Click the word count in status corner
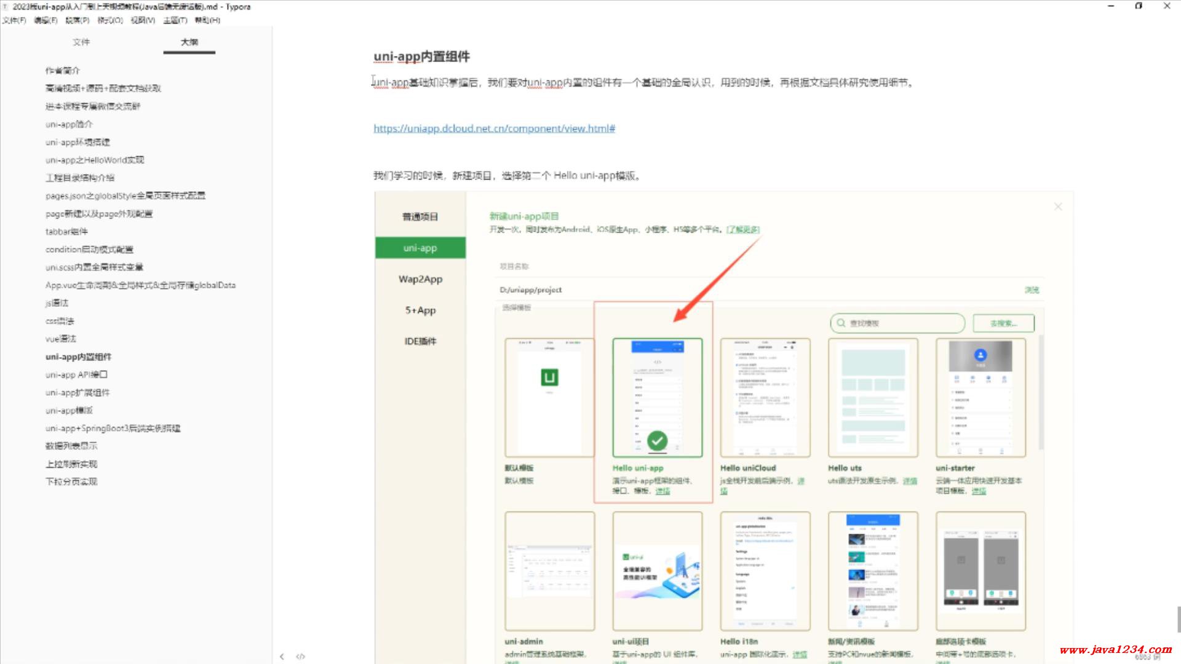The width and height of the screenshot is (1181, 664). pos(1147,657)
